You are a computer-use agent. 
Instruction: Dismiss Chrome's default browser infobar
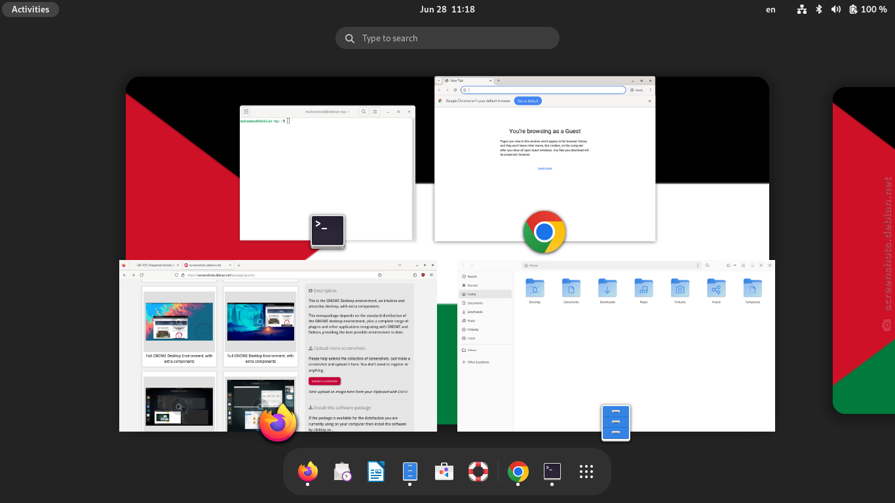[x=650, y=101]
